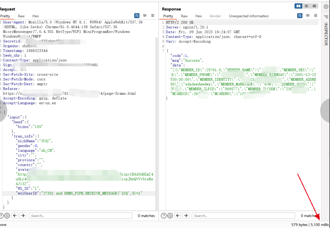Screen dimensions: 330x228
Task: Switch Request view to Pretty tab
Action: pyautogui.click(x=5, y=16)
